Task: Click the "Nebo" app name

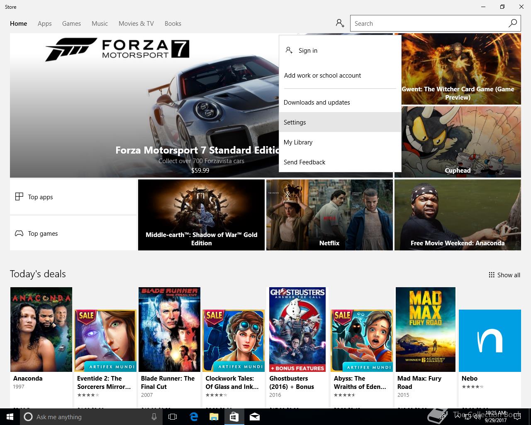Action: 470,378
